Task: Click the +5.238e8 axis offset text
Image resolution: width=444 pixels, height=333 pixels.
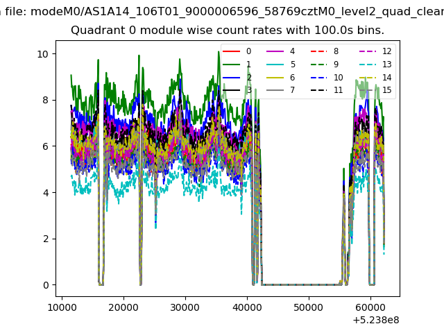Action: pos(376,321)
